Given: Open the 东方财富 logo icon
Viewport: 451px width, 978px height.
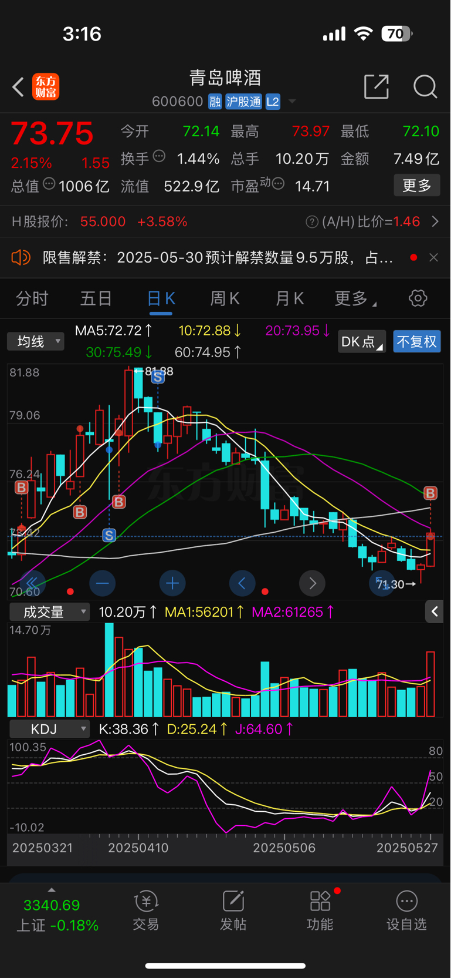Looking at the screenshot, I should click(46, 87).
